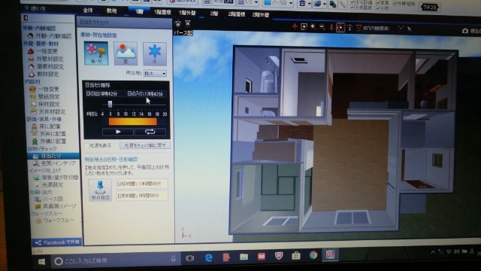This screenshot has height=271, width=481.
Task: Click the 日照時間 value field
Action: coord(142,184)
